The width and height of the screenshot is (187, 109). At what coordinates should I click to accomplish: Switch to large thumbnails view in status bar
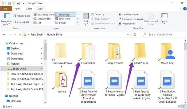tap(184, 106)
